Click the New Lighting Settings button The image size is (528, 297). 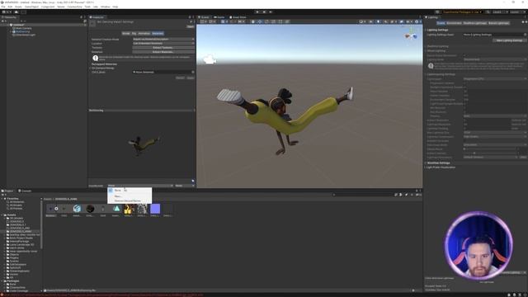point(509,40)
